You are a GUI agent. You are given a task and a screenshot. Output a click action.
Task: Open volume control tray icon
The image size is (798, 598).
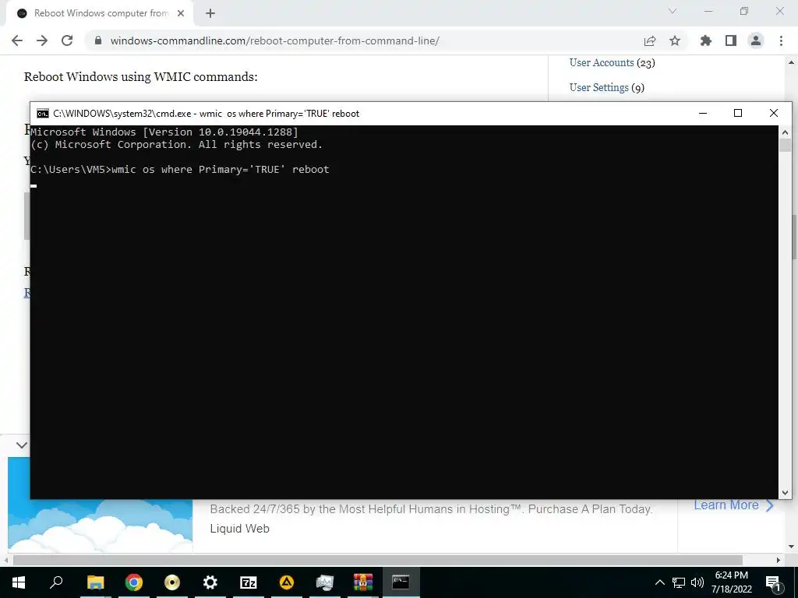[x=697, y=582]
